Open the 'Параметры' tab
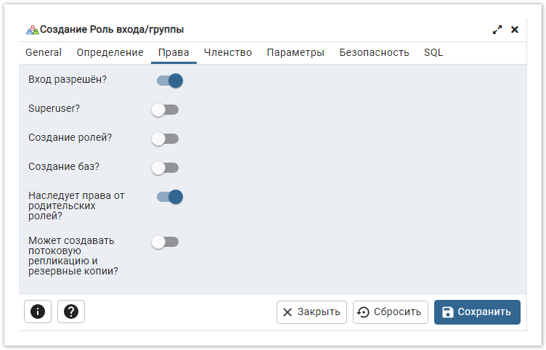Image resolution: width=546 pixels, height=350 pixels. 296,52
